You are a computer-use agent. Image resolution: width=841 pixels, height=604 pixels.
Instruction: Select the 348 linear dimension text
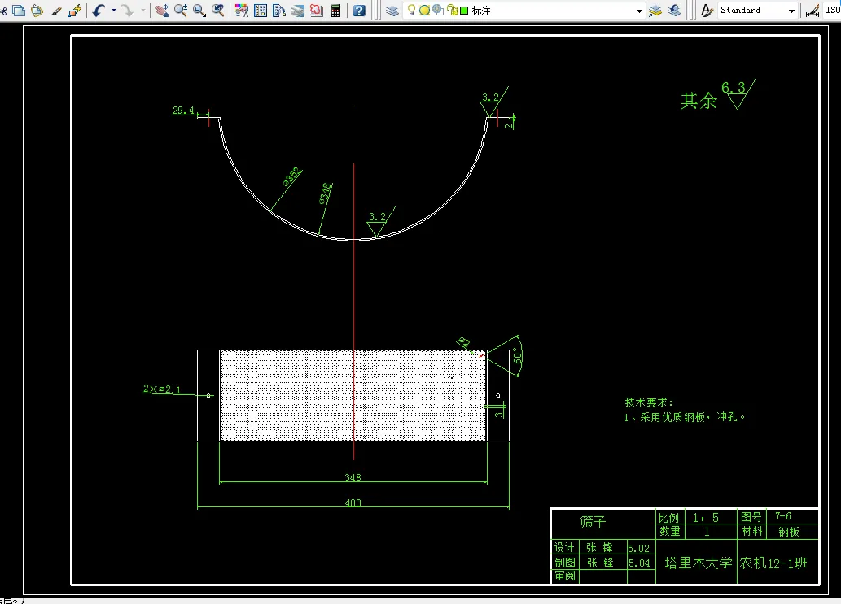click(x=353, y=477)
